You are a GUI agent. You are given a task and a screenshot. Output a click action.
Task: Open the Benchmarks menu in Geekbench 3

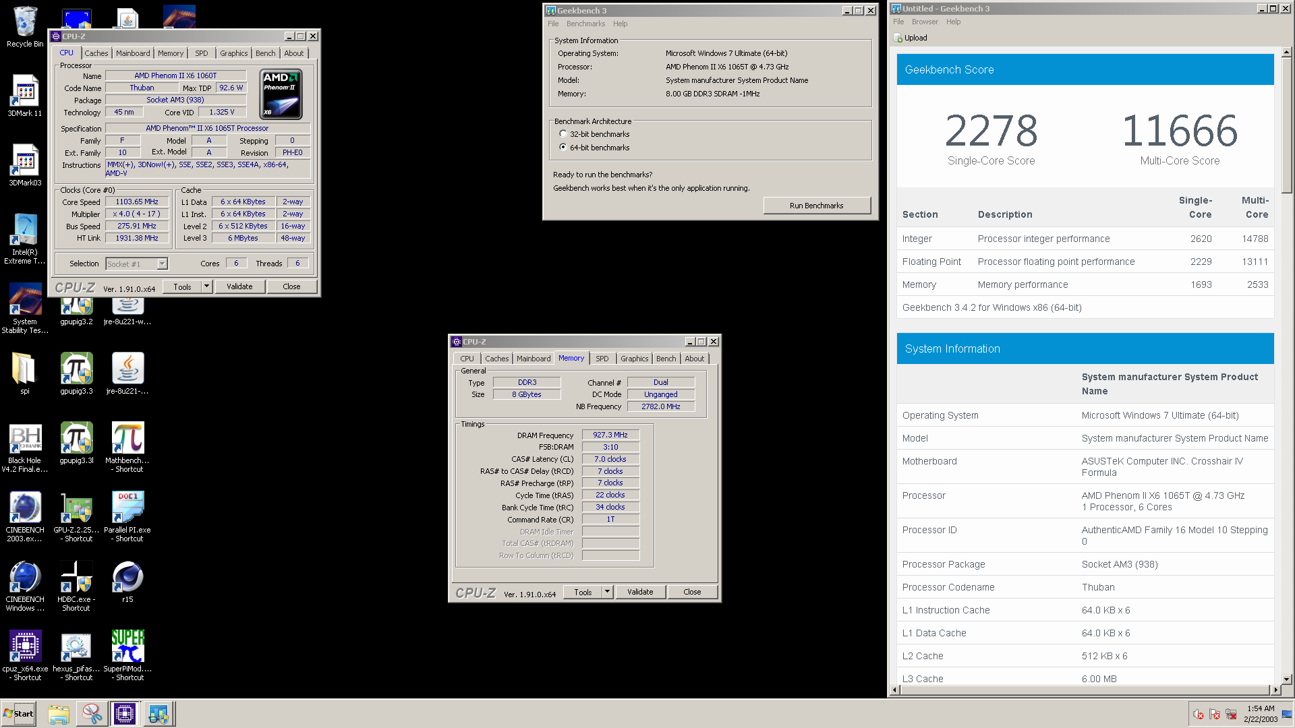click(x=585, y=24)
